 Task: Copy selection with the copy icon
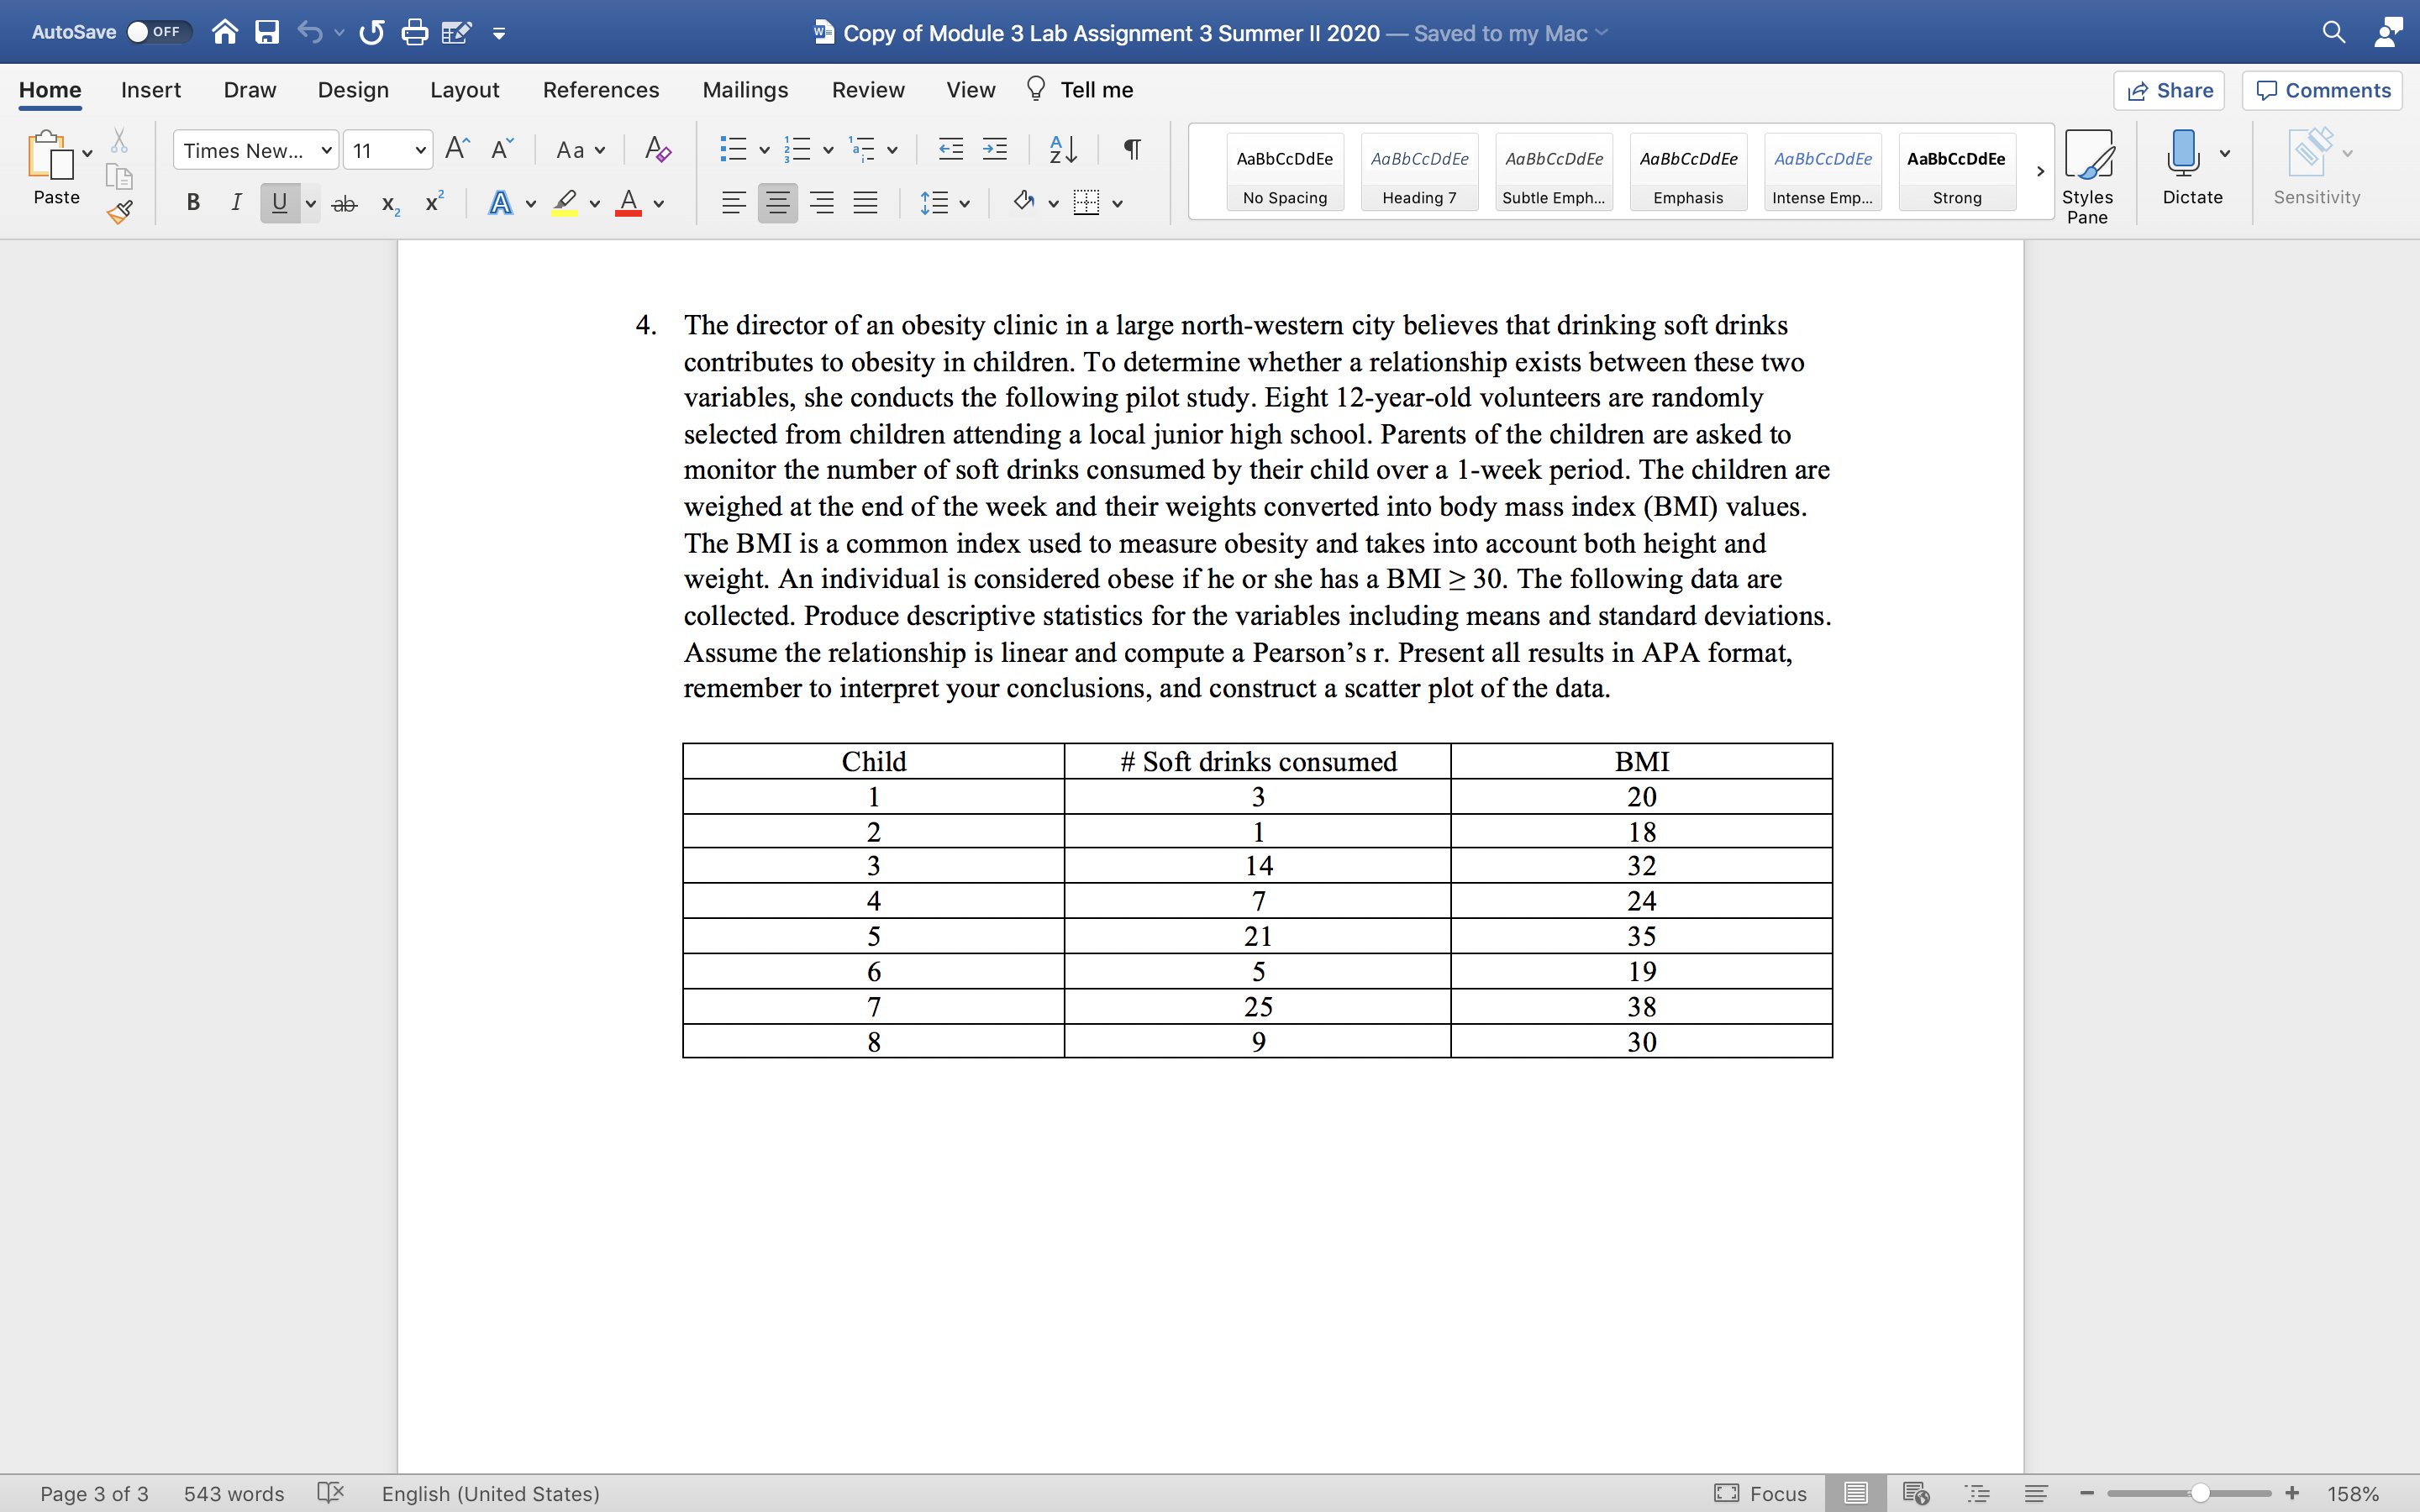pyautogui.click(x=119, y=177)
